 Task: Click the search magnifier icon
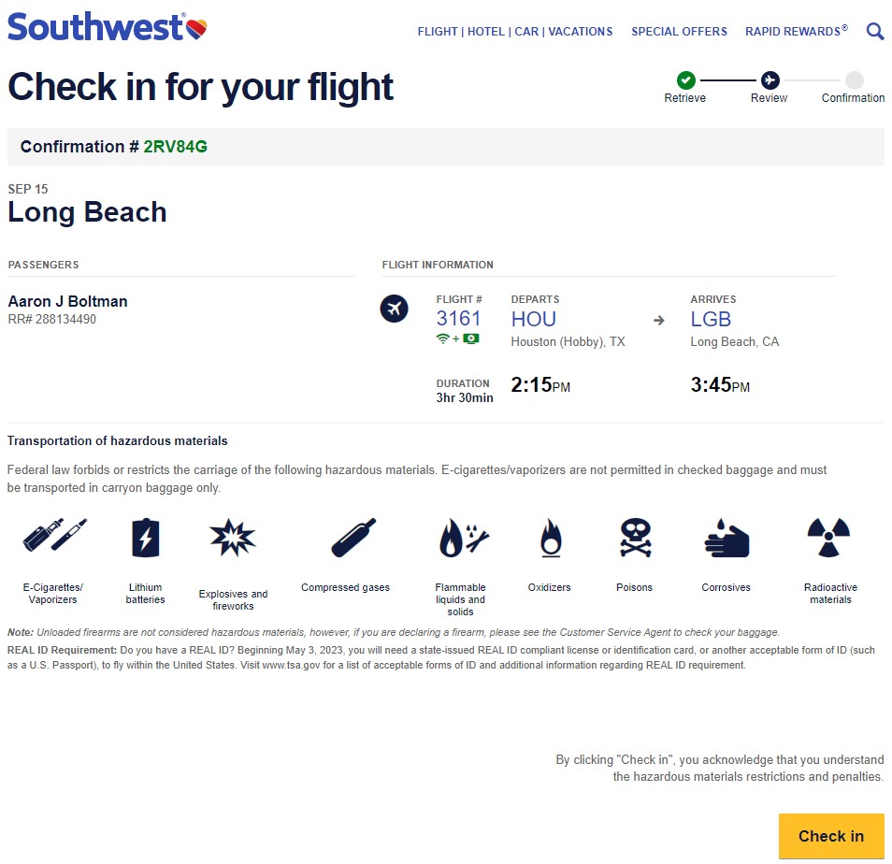(875, 31)
